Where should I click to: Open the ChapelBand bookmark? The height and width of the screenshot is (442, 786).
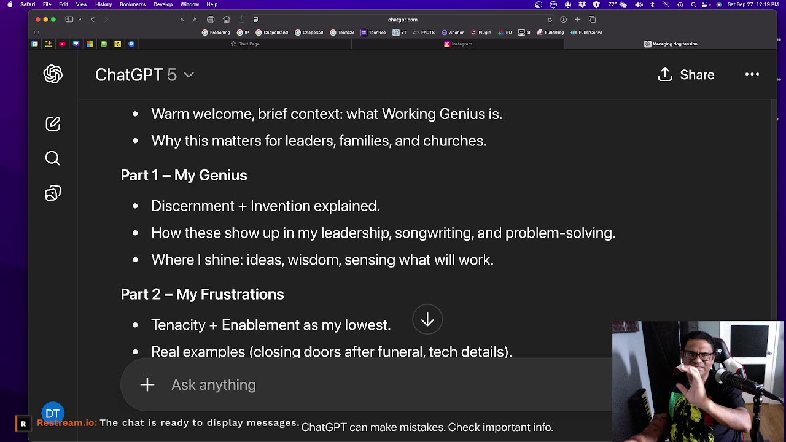pyautogui.click(x=271, y=33)
